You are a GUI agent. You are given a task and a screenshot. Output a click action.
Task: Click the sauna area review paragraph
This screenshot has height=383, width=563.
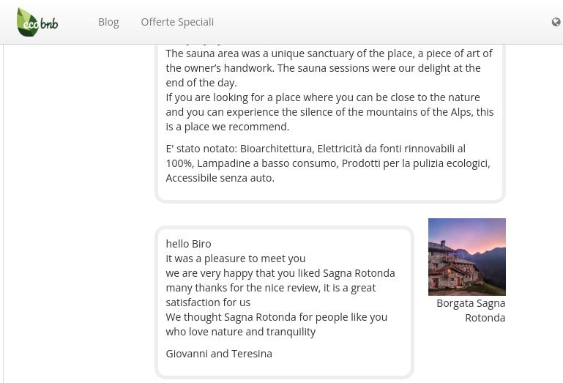tap(329, 61)
